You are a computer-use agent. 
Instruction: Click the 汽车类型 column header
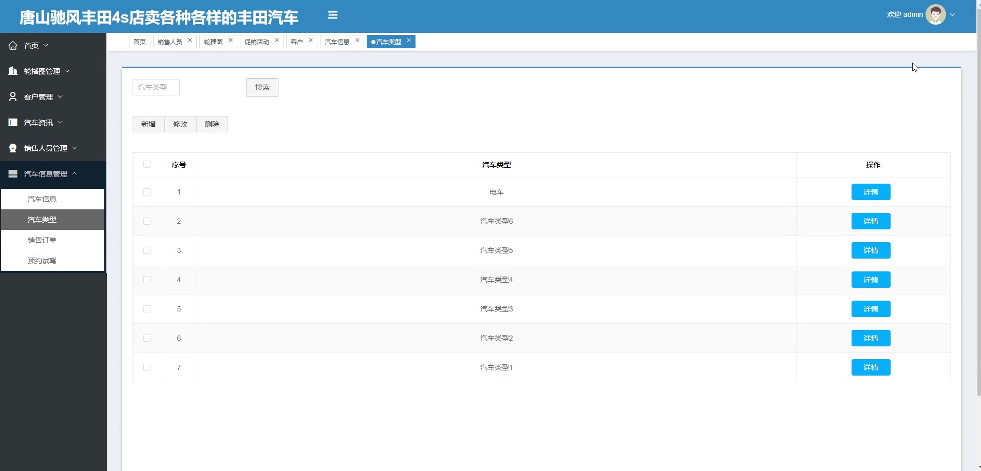(x=497, y=165)
